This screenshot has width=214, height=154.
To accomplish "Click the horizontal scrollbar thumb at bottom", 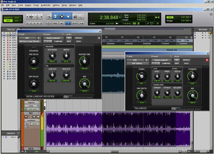I will click(115, 151).
